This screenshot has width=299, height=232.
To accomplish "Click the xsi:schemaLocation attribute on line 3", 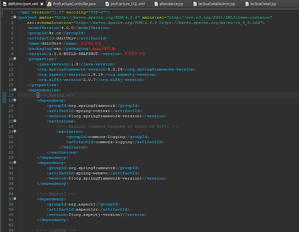I will click(x=49, y=23).
